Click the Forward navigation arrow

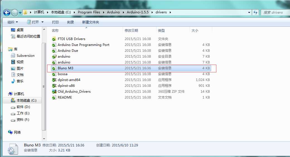click(14, 13)
